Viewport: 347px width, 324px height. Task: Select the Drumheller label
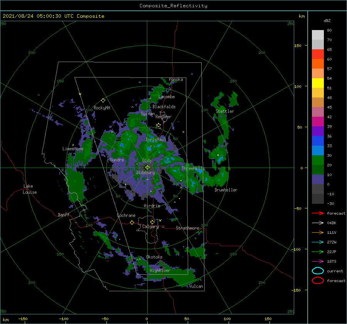coord(226,190)
